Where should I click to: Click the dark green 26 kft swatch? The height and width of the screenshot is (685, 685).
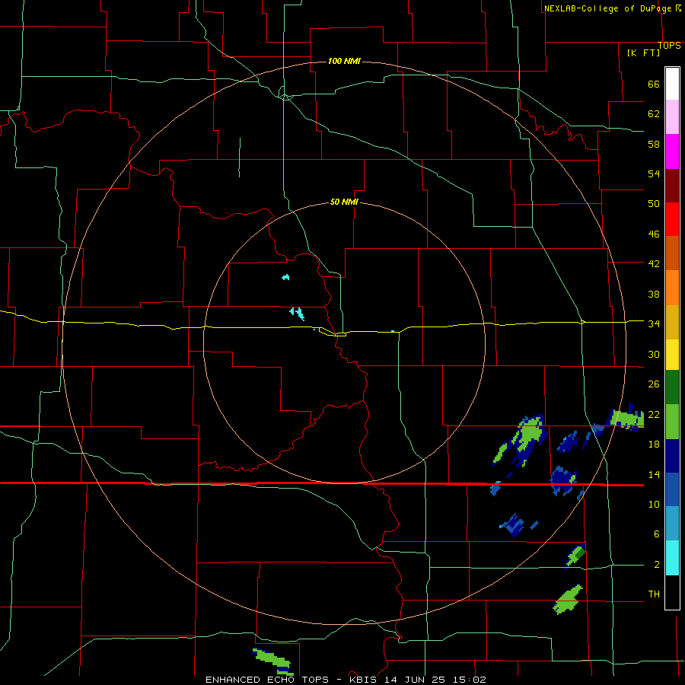point(672,387)
